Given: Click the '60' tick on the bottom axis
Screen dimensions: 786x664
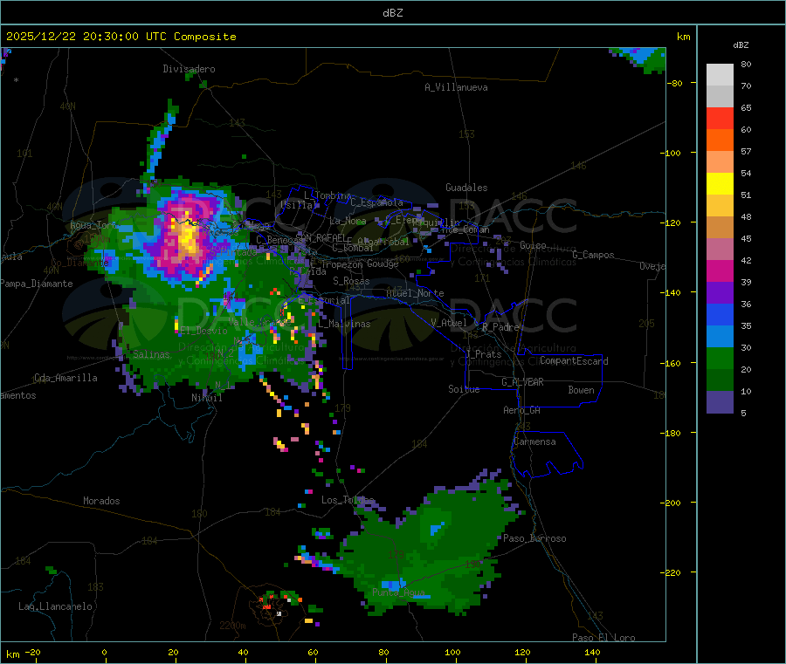Looking at the screenshot, I should pyautogui.click(x=313, y=652).
